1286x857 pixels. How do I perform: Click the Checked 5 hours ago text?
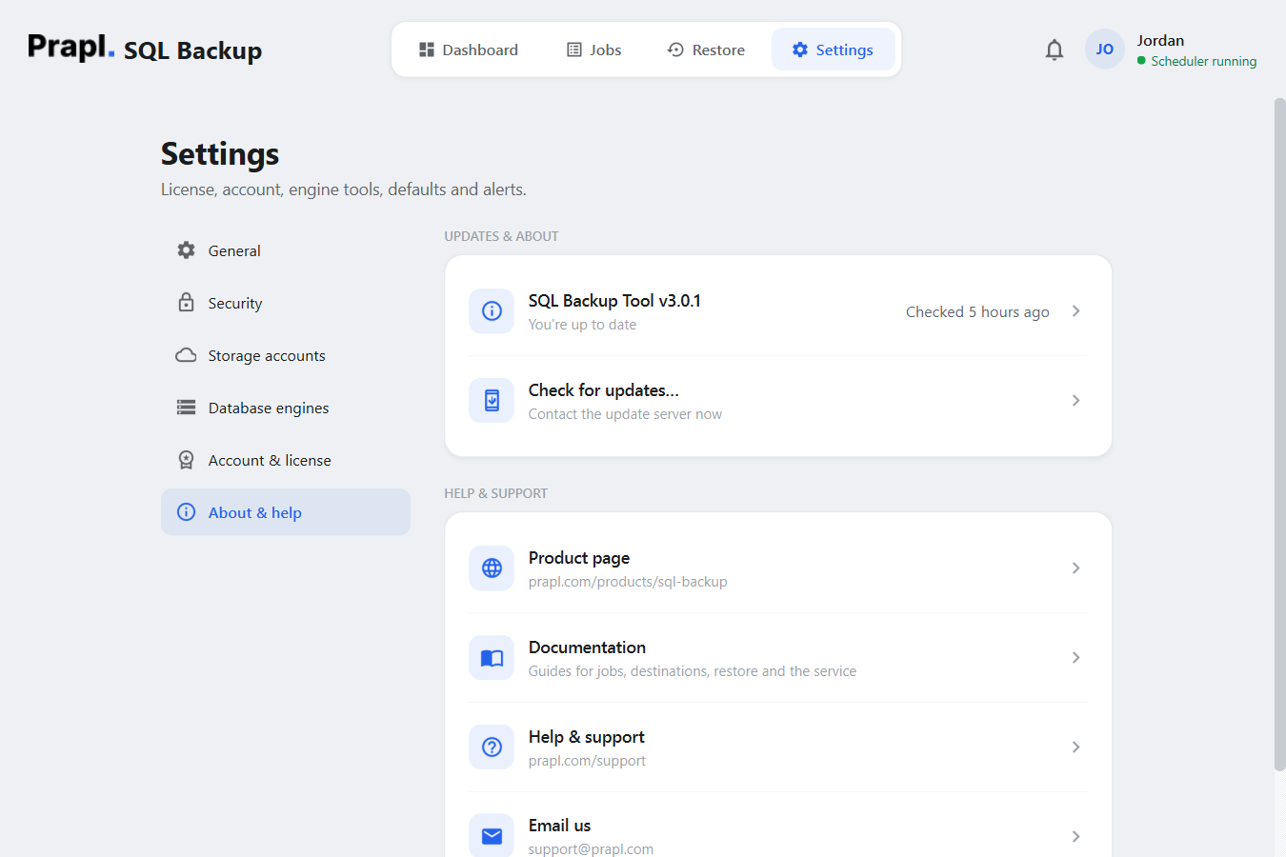click(x=977, y=311)
